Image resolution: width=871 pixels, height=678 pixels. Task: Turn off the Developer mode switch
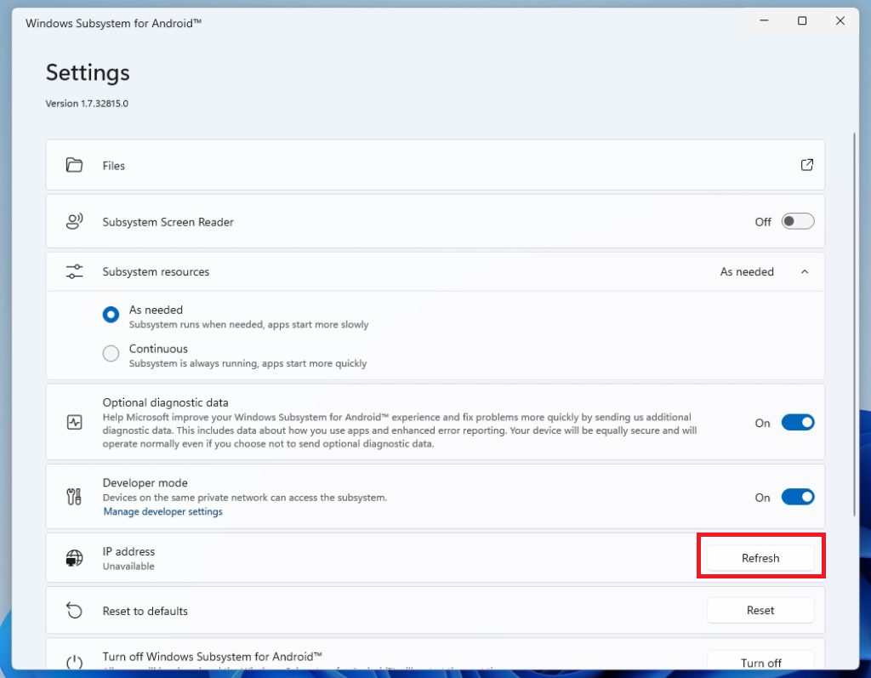pyautogui.click(x=798, y=497)
